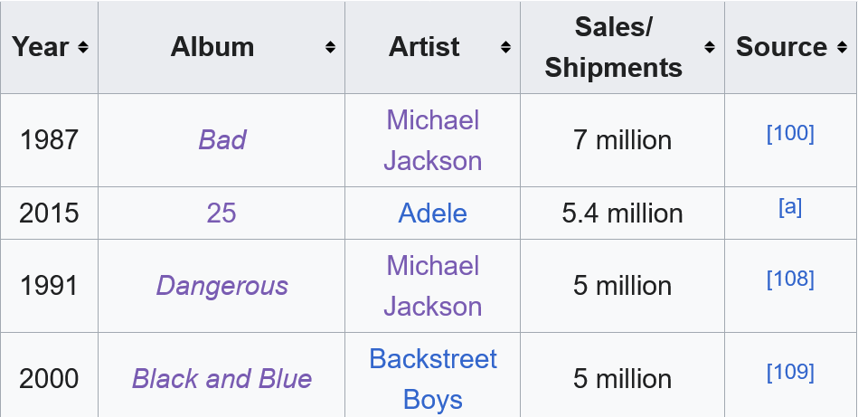This screenshot has width=858, height=417.
Task: Click the Sales/Shipments column sort arrows
Action: [x=710, y=47]
